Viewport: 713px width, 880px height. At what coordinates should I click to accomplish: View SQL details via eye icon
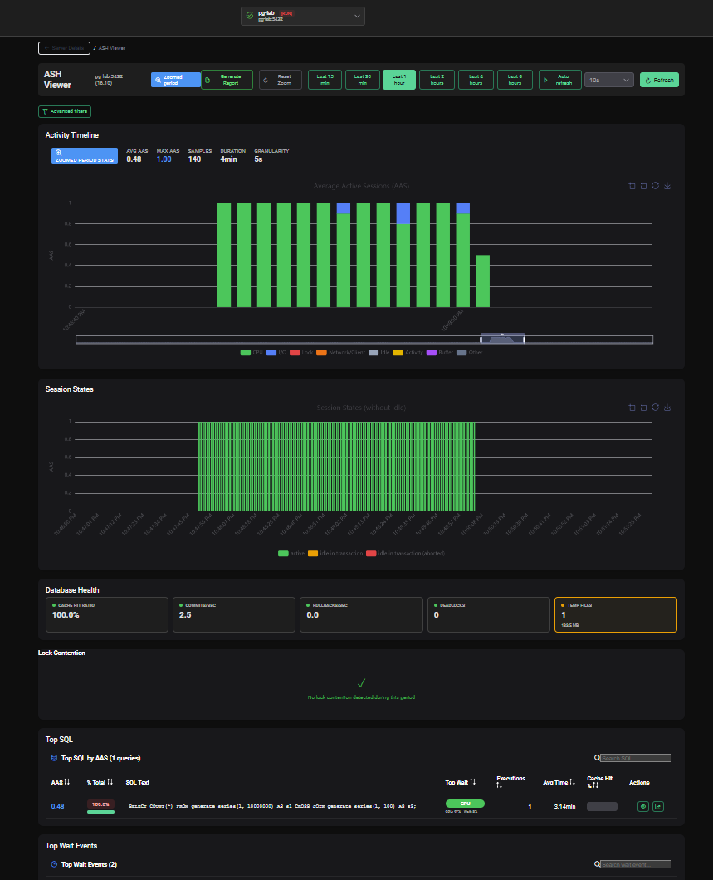(643, 806)
